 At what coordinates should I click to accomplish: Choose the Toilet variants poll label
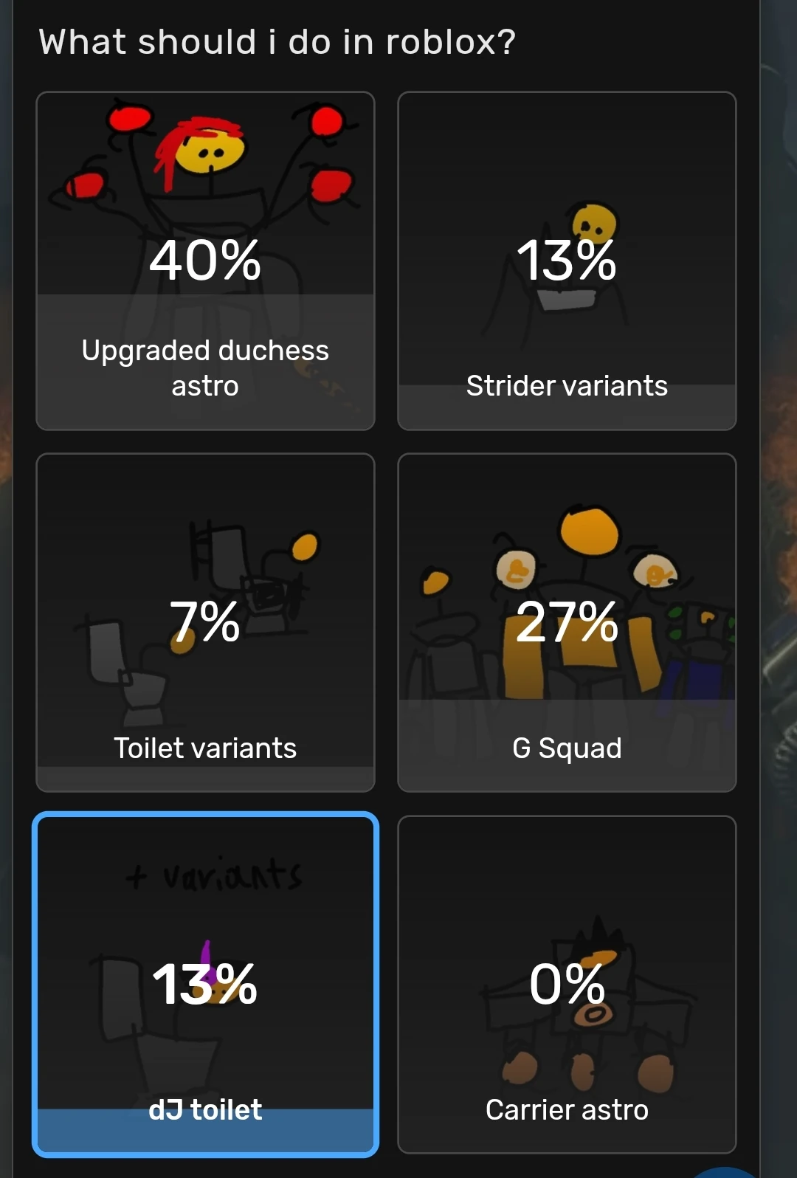[205, 748]
